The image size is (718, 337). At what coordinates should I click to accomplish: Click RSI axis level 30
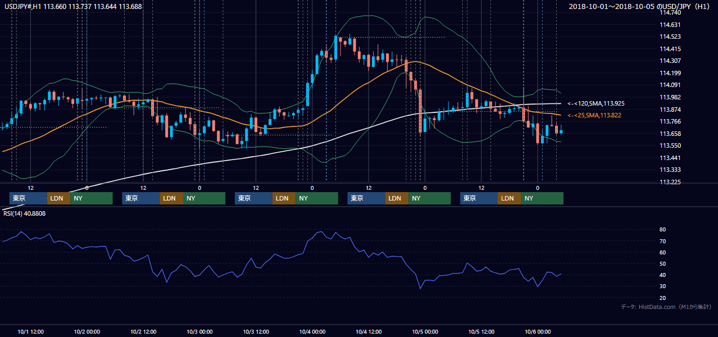[662, 286]
